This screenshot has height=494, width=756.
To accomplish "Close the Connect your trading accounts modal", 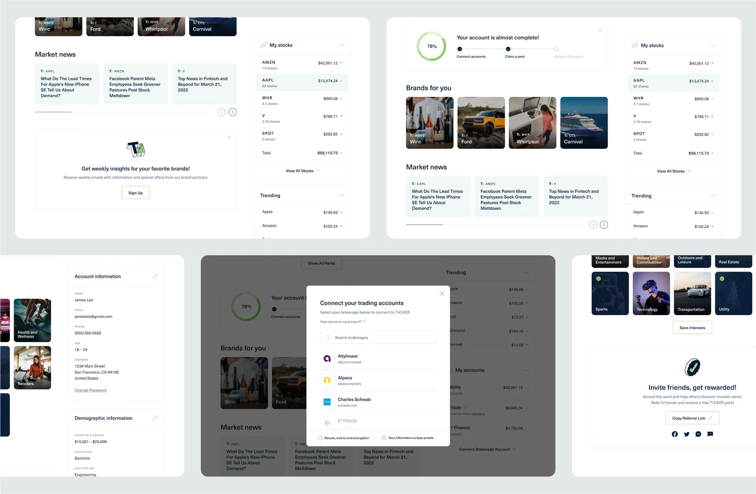I will (x=442, y=293).
